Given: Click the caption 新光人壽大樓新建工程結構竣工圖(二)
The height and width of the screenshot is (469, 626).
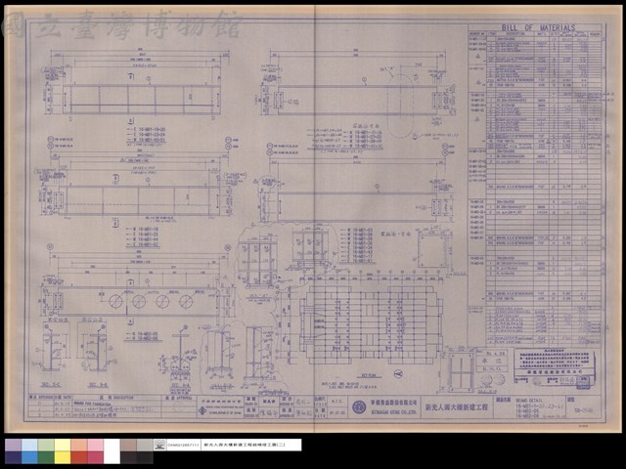Looking at the screenshot, I should [x=245, y=445].
